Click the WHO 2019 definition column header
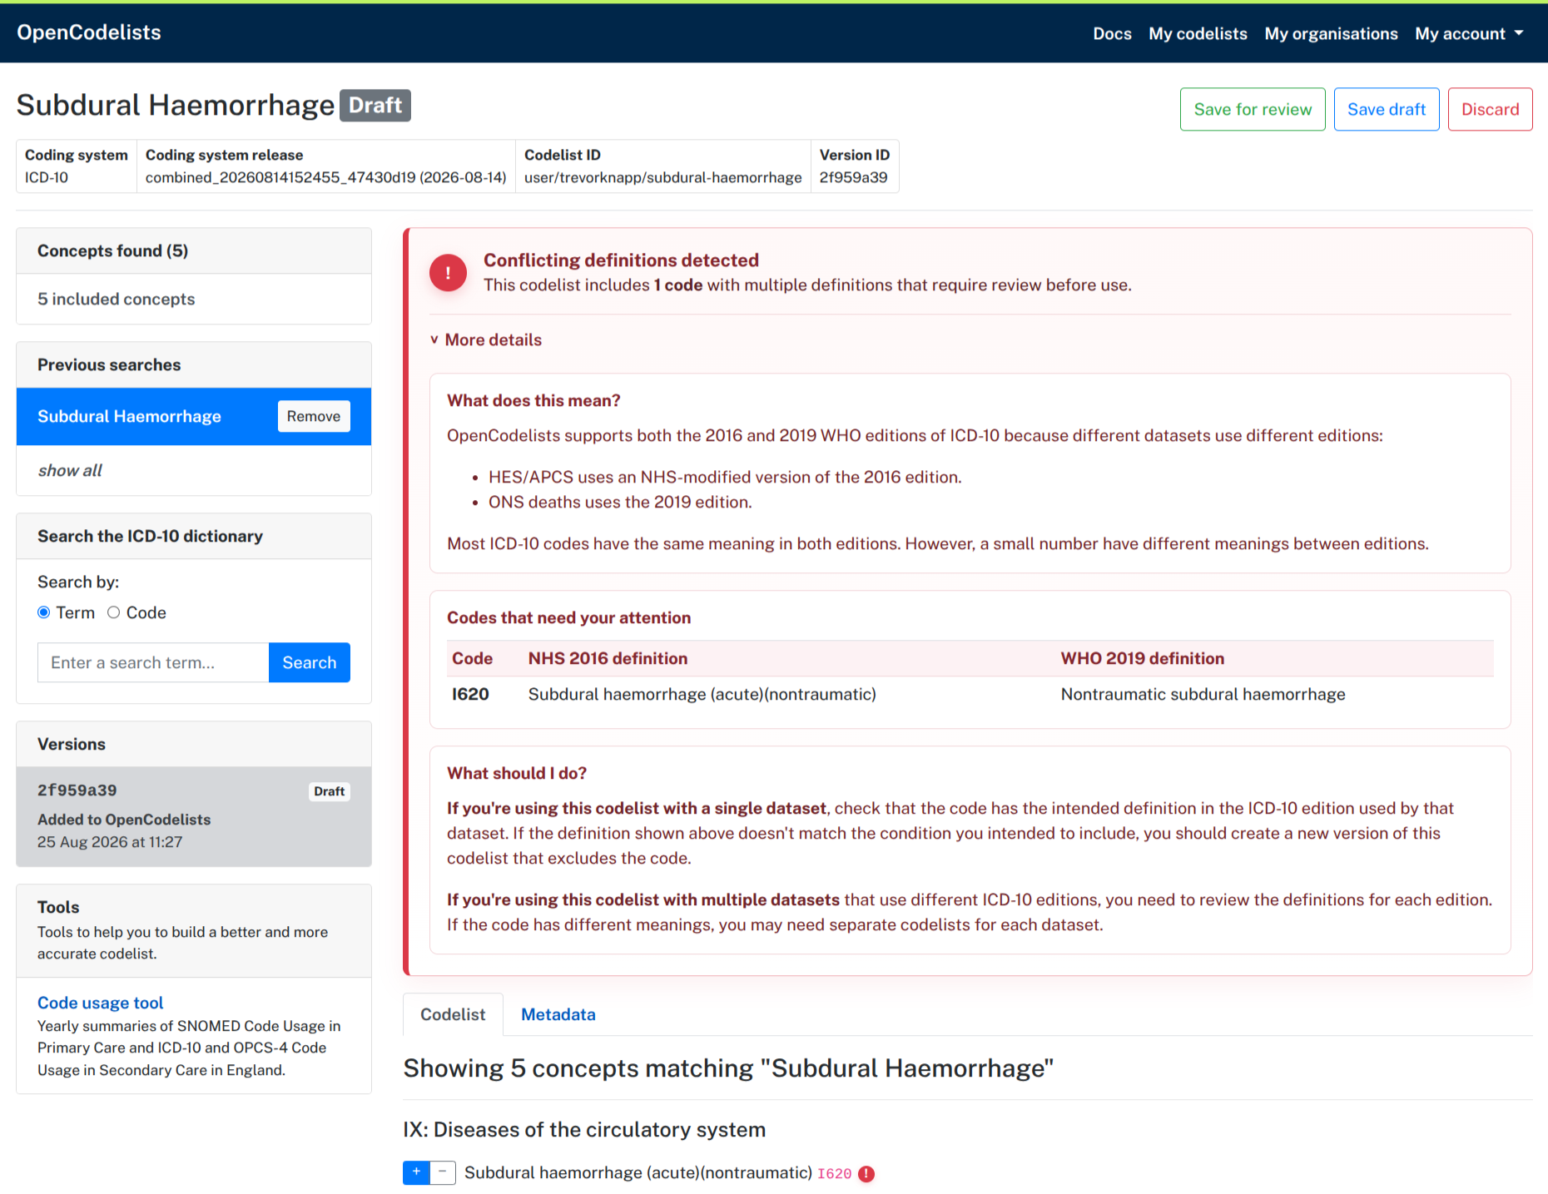Viewport: 1548px width, 1194px height. coord(1142,658)
